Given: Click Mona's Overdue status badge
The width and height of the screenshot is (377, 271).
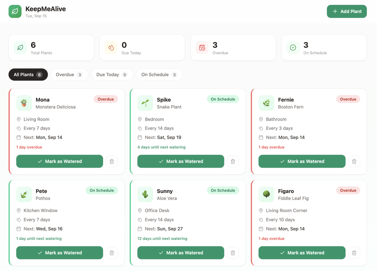Looking at the screenshot, I should click(106, 99).
